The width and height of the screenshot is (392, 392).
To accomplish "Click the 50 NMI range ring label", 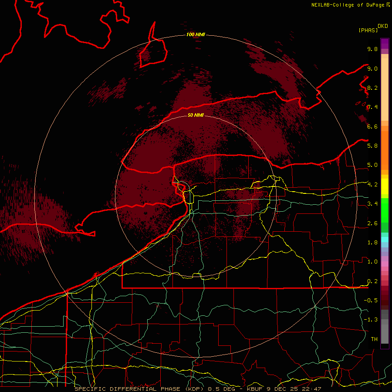I will (196, 115).
